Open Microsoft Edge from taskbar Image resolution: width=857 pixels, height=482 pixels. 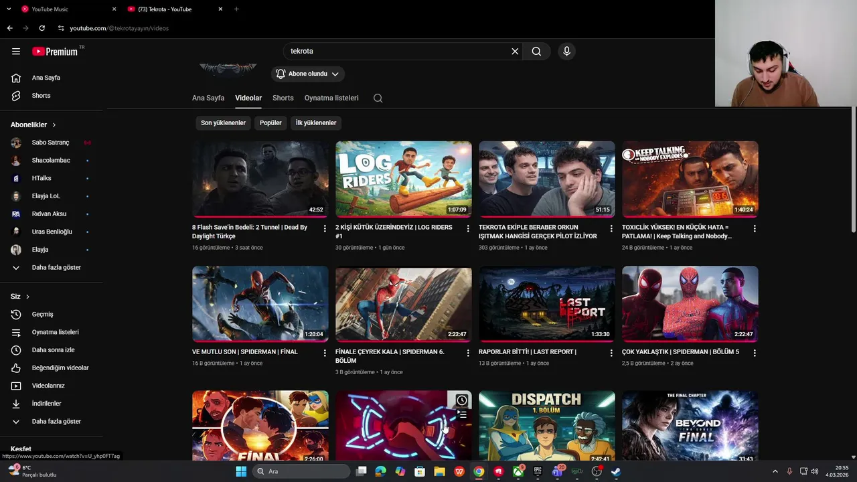pos(380,471)
